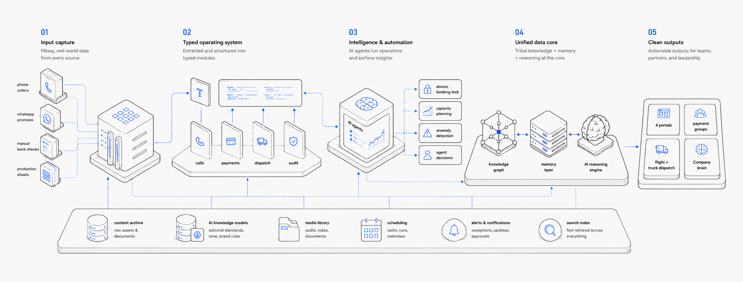Open the search index magnifier icon

[x=550, y=230]
